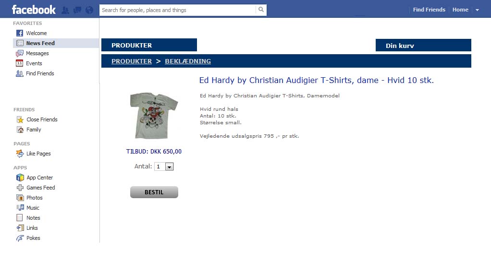Open the Din kurv tab
The width and height of the screenshot is (491, 261).
[423, 45]
